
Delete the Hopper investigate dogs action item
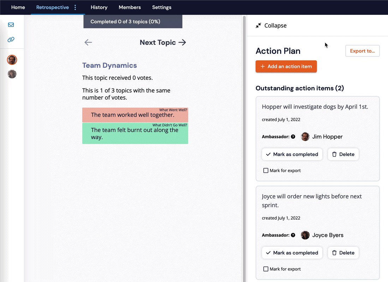click(343, 154)
